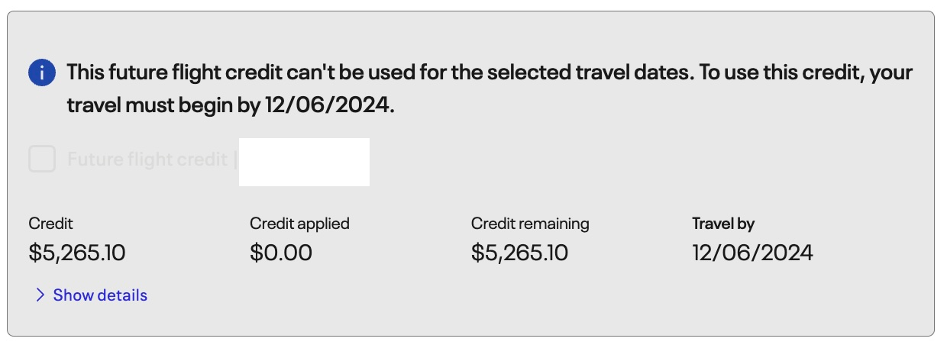Click the blue information icon
This screenshot has width=947, height=348.
42,74
